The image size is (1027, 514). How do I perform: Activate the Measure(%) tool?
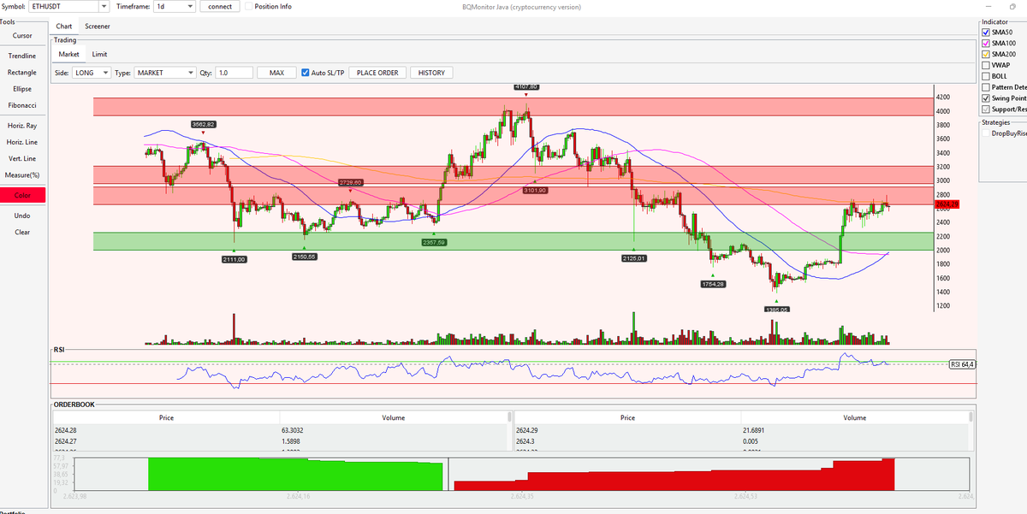(x=22, y=175)
